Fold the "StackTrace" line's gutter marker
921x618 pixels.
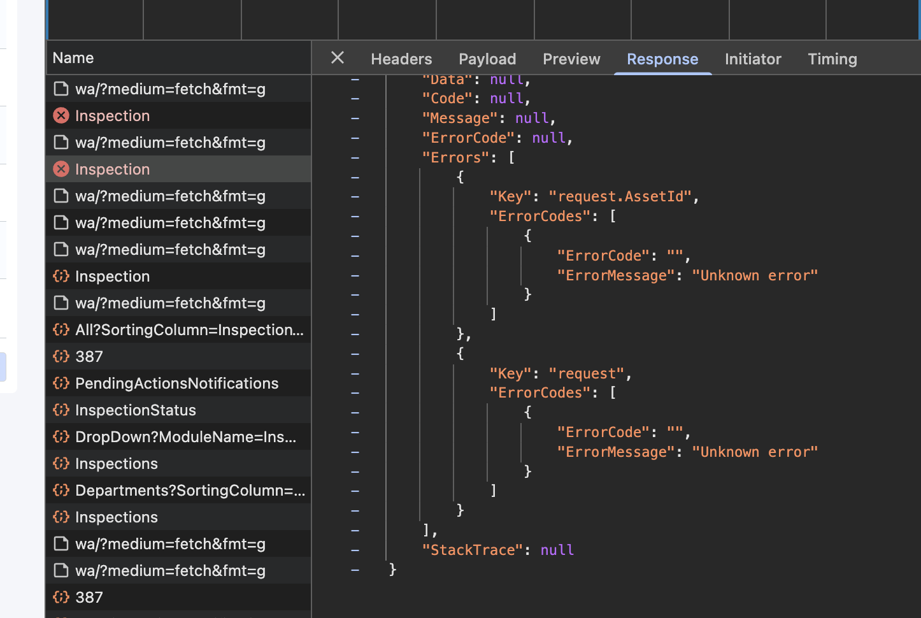tap(355, 550)
